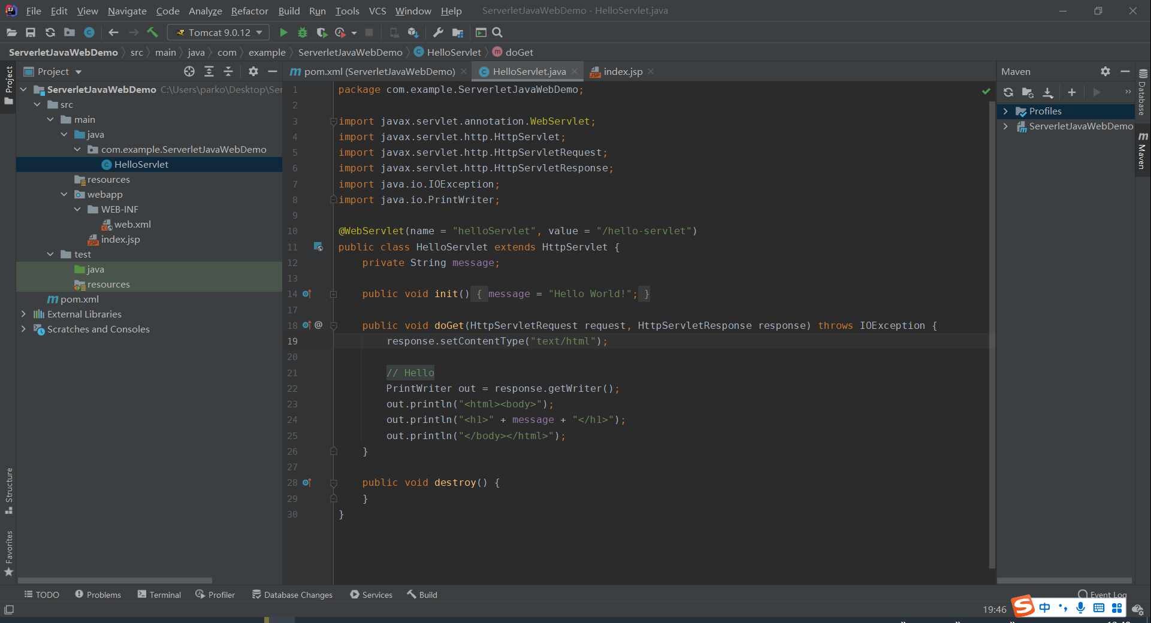This screenshot has width=1151, height=623.
Task: Open the Analyze menu
Action: (205, 11)
